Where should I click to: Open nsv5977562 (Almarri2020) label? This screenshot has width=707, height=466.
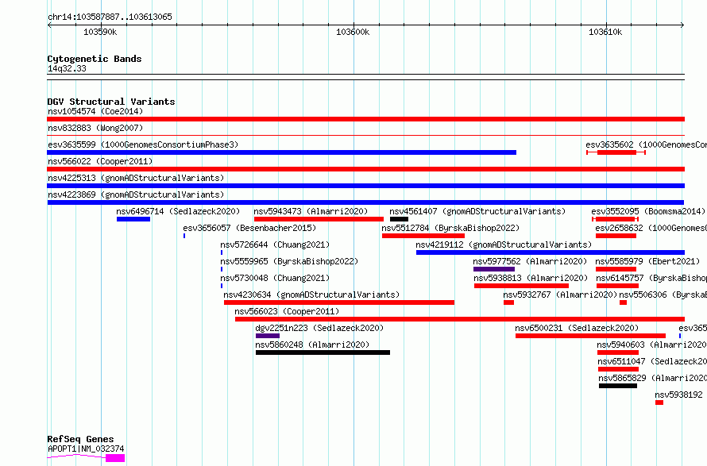coord(530,261)
